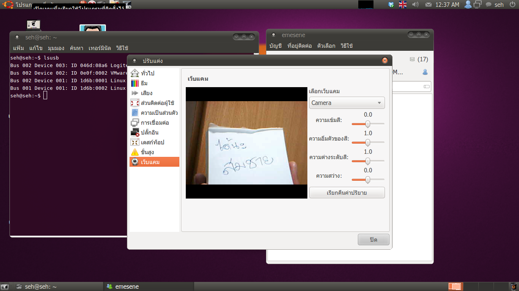Open the บัญชี menu in emesene

(275, 46)
